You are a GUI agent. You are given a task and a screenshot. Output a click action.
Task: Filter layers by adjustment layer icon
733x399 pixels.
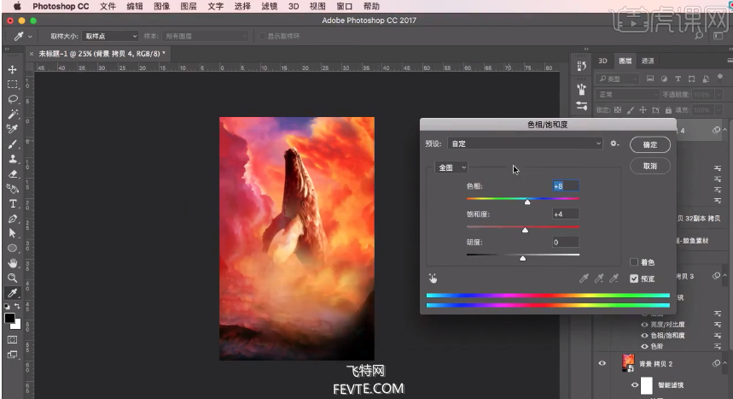664,79
